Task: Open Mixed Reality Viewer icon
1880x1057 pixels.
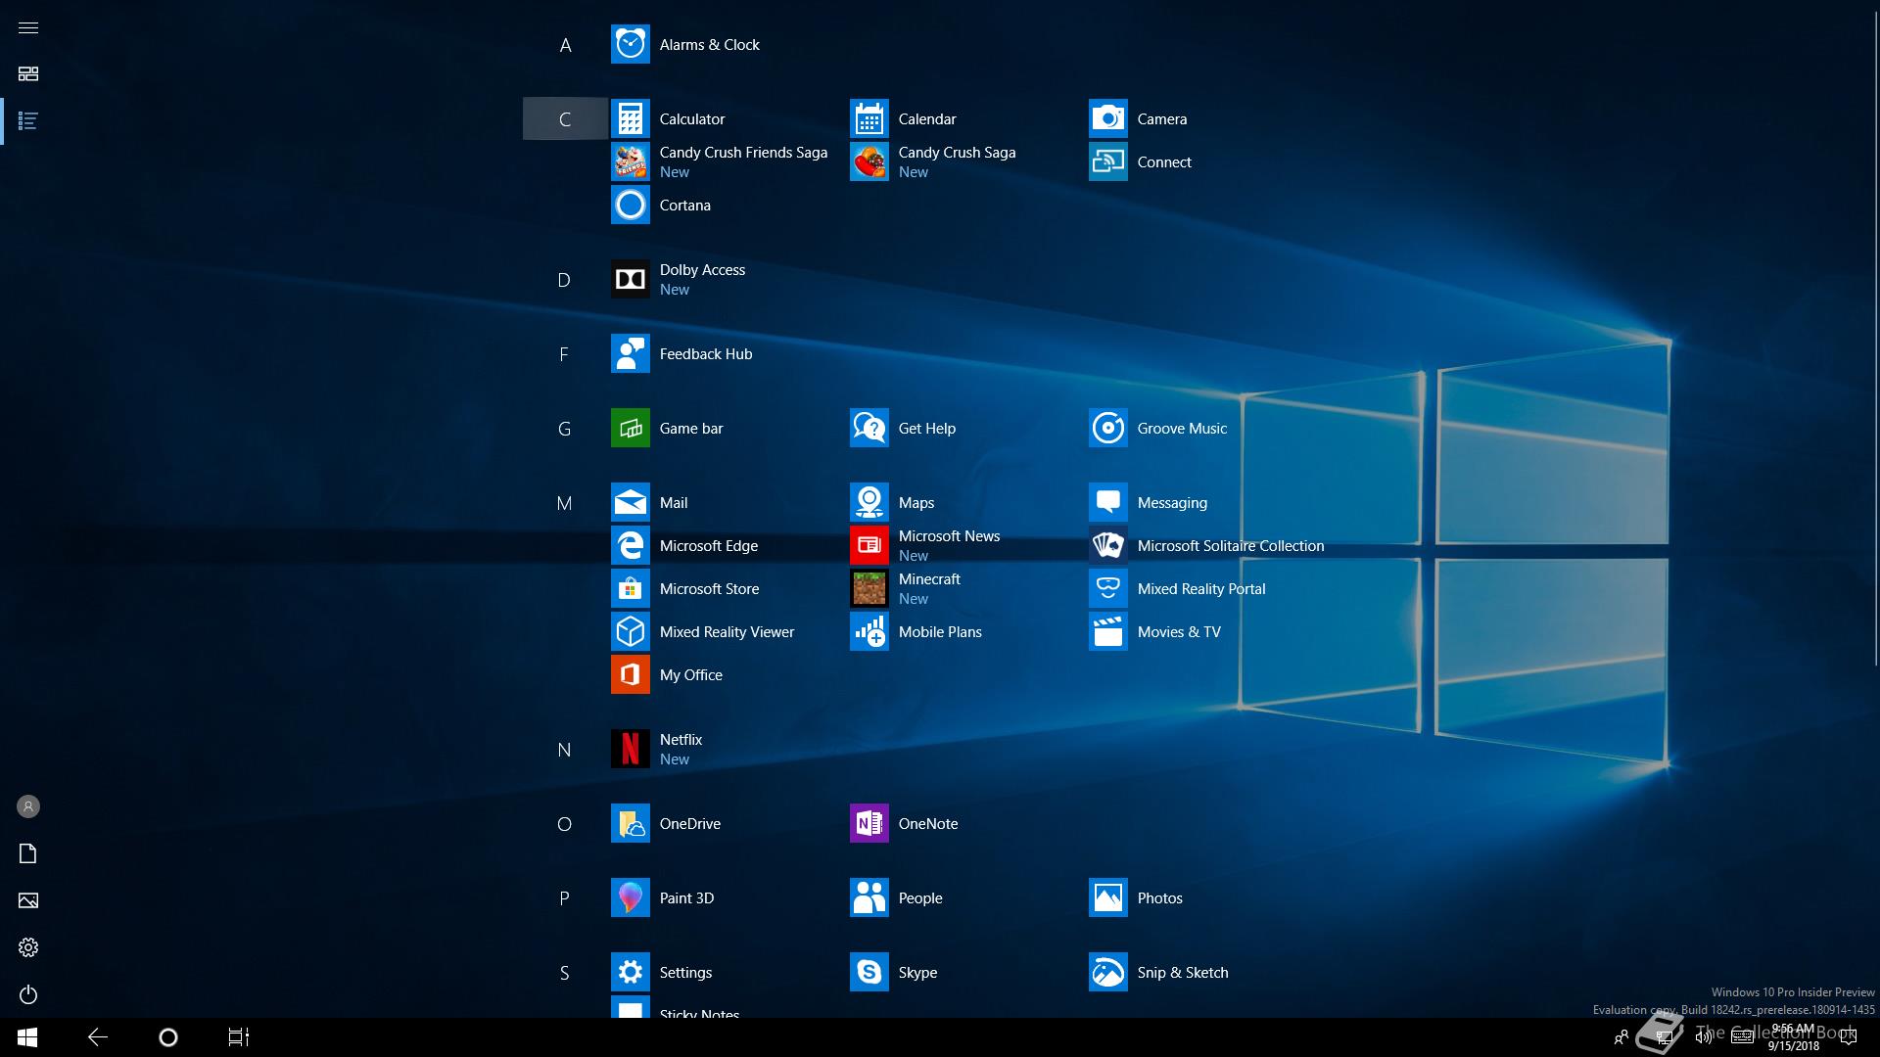Action: [x=630, y=631]
